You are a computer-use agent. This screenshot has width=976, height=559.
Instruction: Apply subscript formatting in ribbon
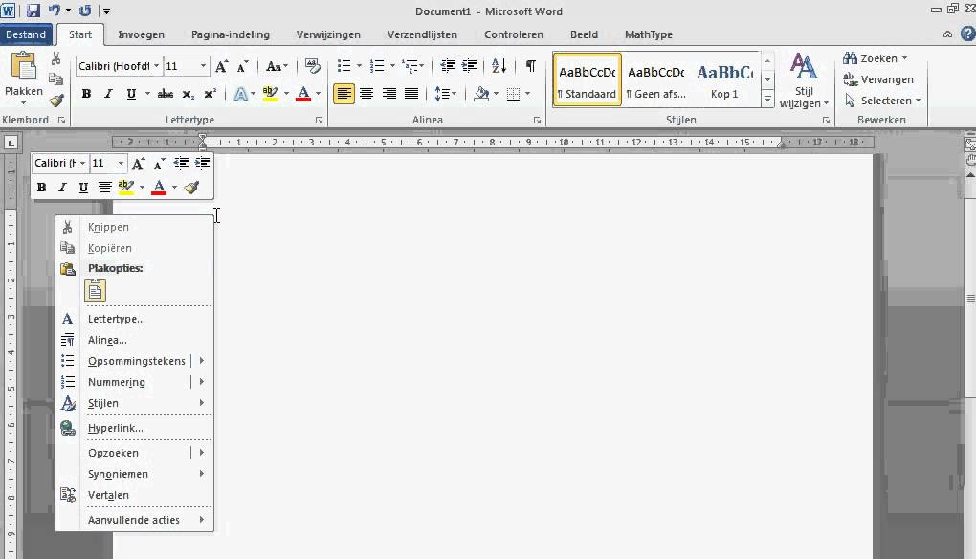(188, 94)
